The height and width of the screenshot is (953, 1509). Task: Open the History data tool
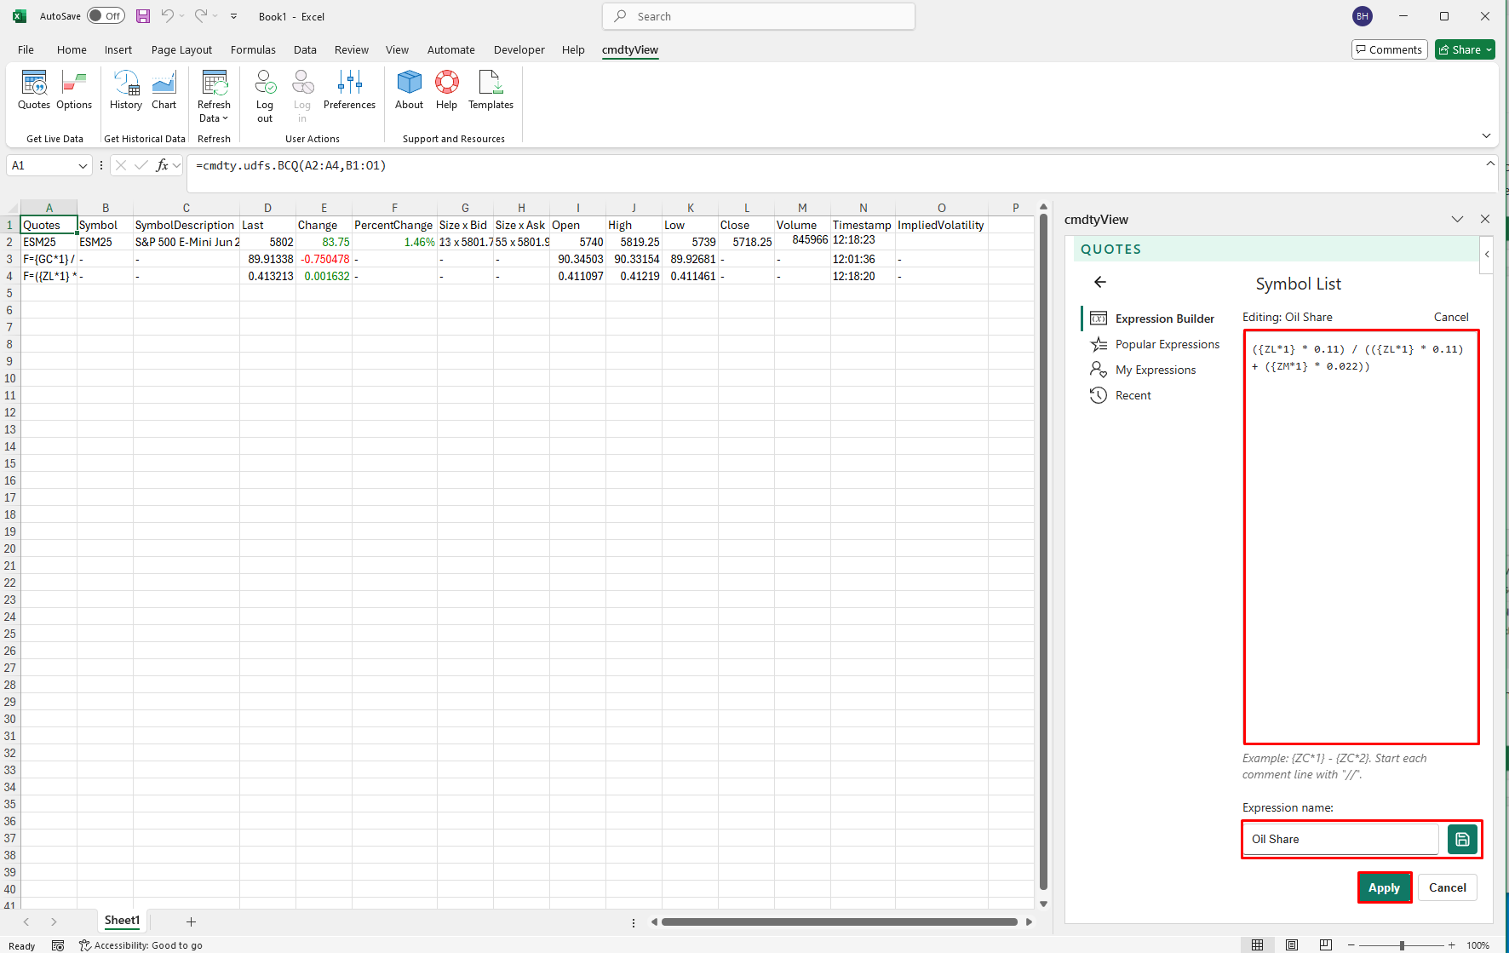click(x=126, y=90)
